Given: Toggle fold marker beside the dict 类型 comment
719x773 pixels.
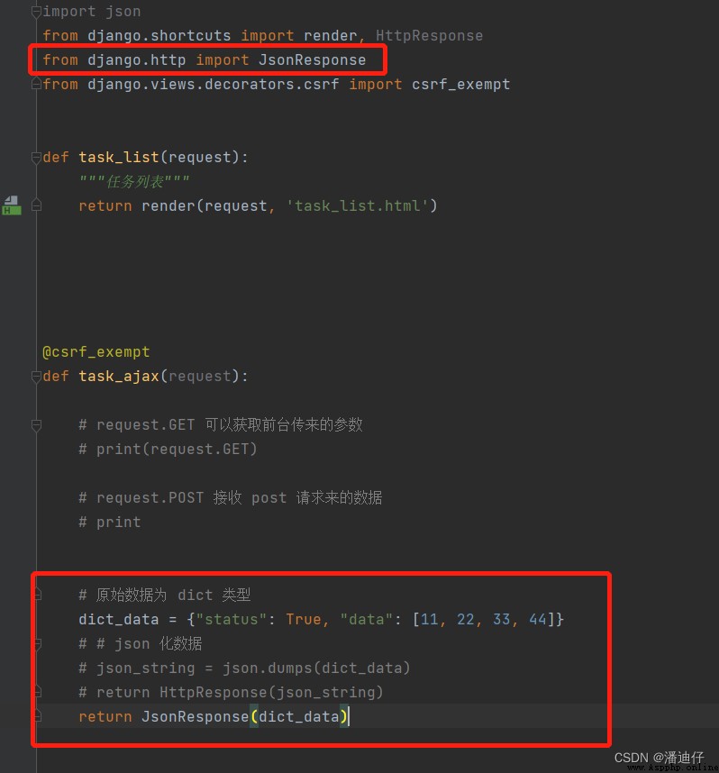Looking at the screenshot, I should click(38, 595).
